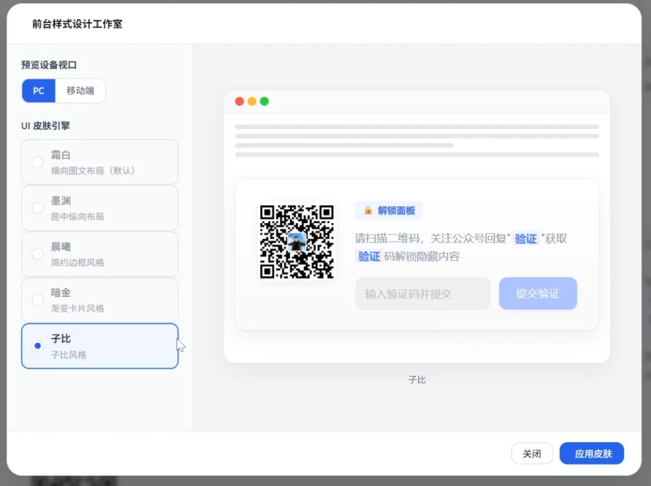
Task: Click the 子比 caption below preview
Action: point(417,380)
